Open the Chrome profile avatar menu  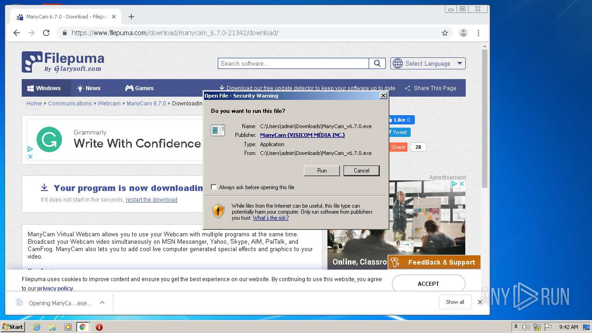(463, 33)
